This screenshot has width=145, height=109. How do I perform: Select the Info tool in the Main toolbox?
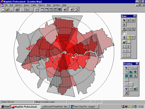coord(124,37)
